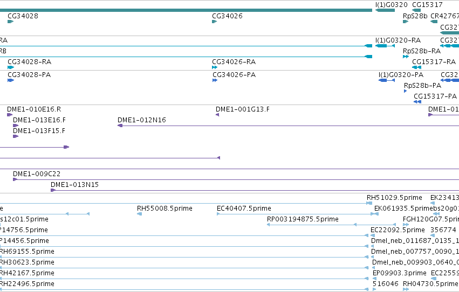Click the long teal gene bar
Viewport: 459px width, 292px height.
tap(186, 10)
